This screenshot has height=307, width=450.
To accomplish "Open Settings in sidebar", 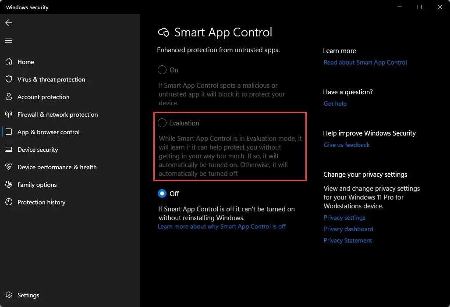I will click(x=70, y=295).
